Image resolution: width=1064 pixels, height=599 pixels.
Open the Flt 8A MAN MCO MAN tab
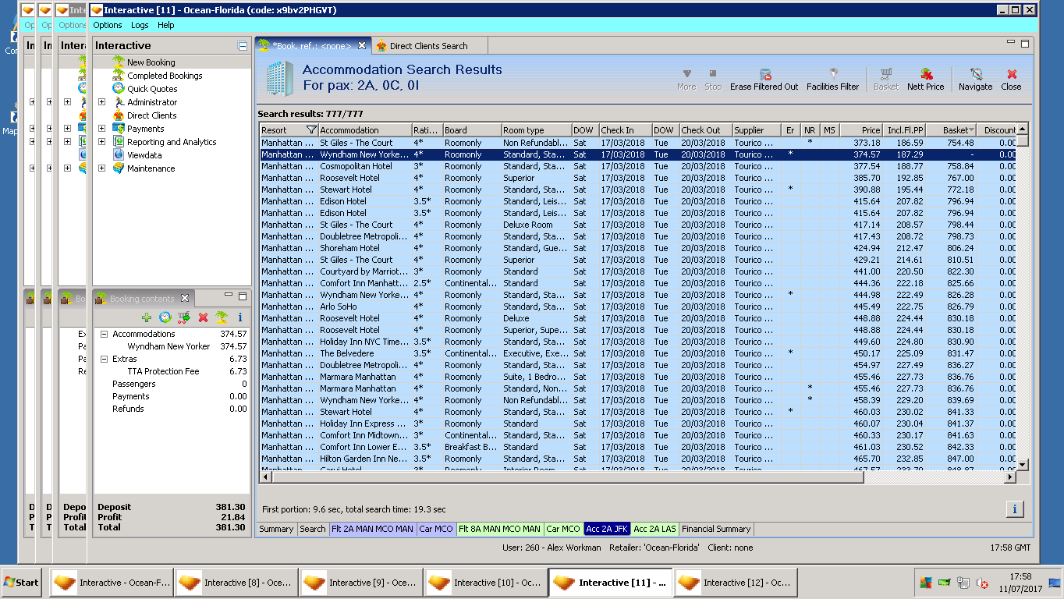500,529
